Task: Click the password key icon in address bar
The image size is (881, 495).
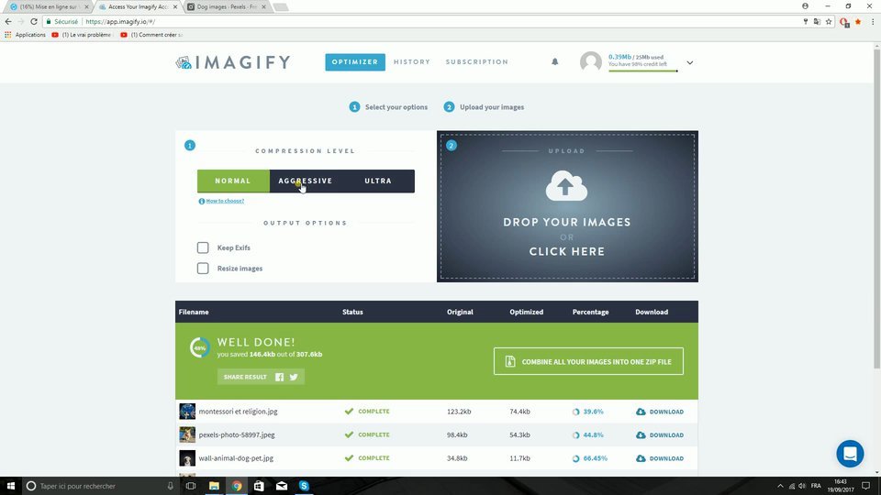Action: pos(805,21)
